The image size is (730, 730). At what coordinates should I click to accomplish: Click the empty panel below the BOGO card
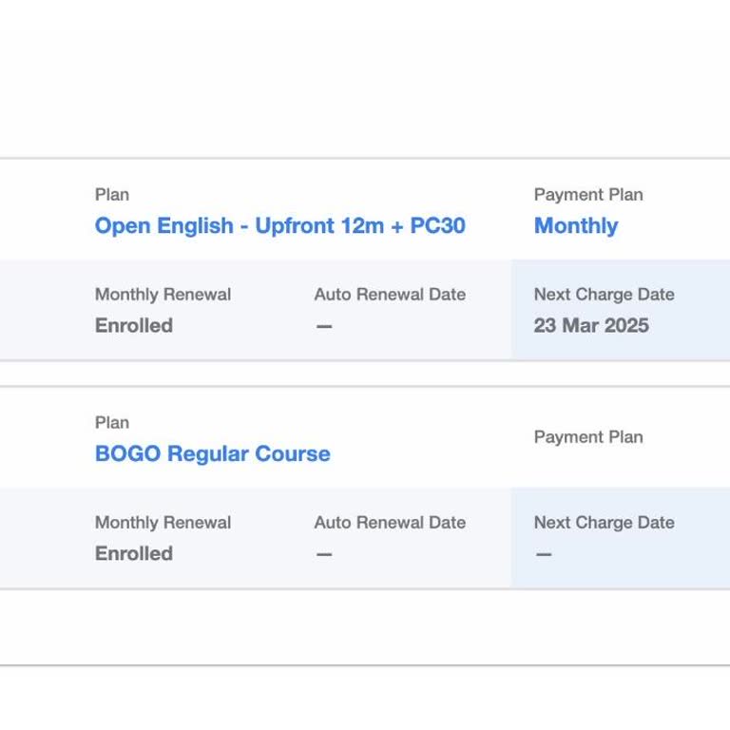pyautogui.click(x=365, y=627)
